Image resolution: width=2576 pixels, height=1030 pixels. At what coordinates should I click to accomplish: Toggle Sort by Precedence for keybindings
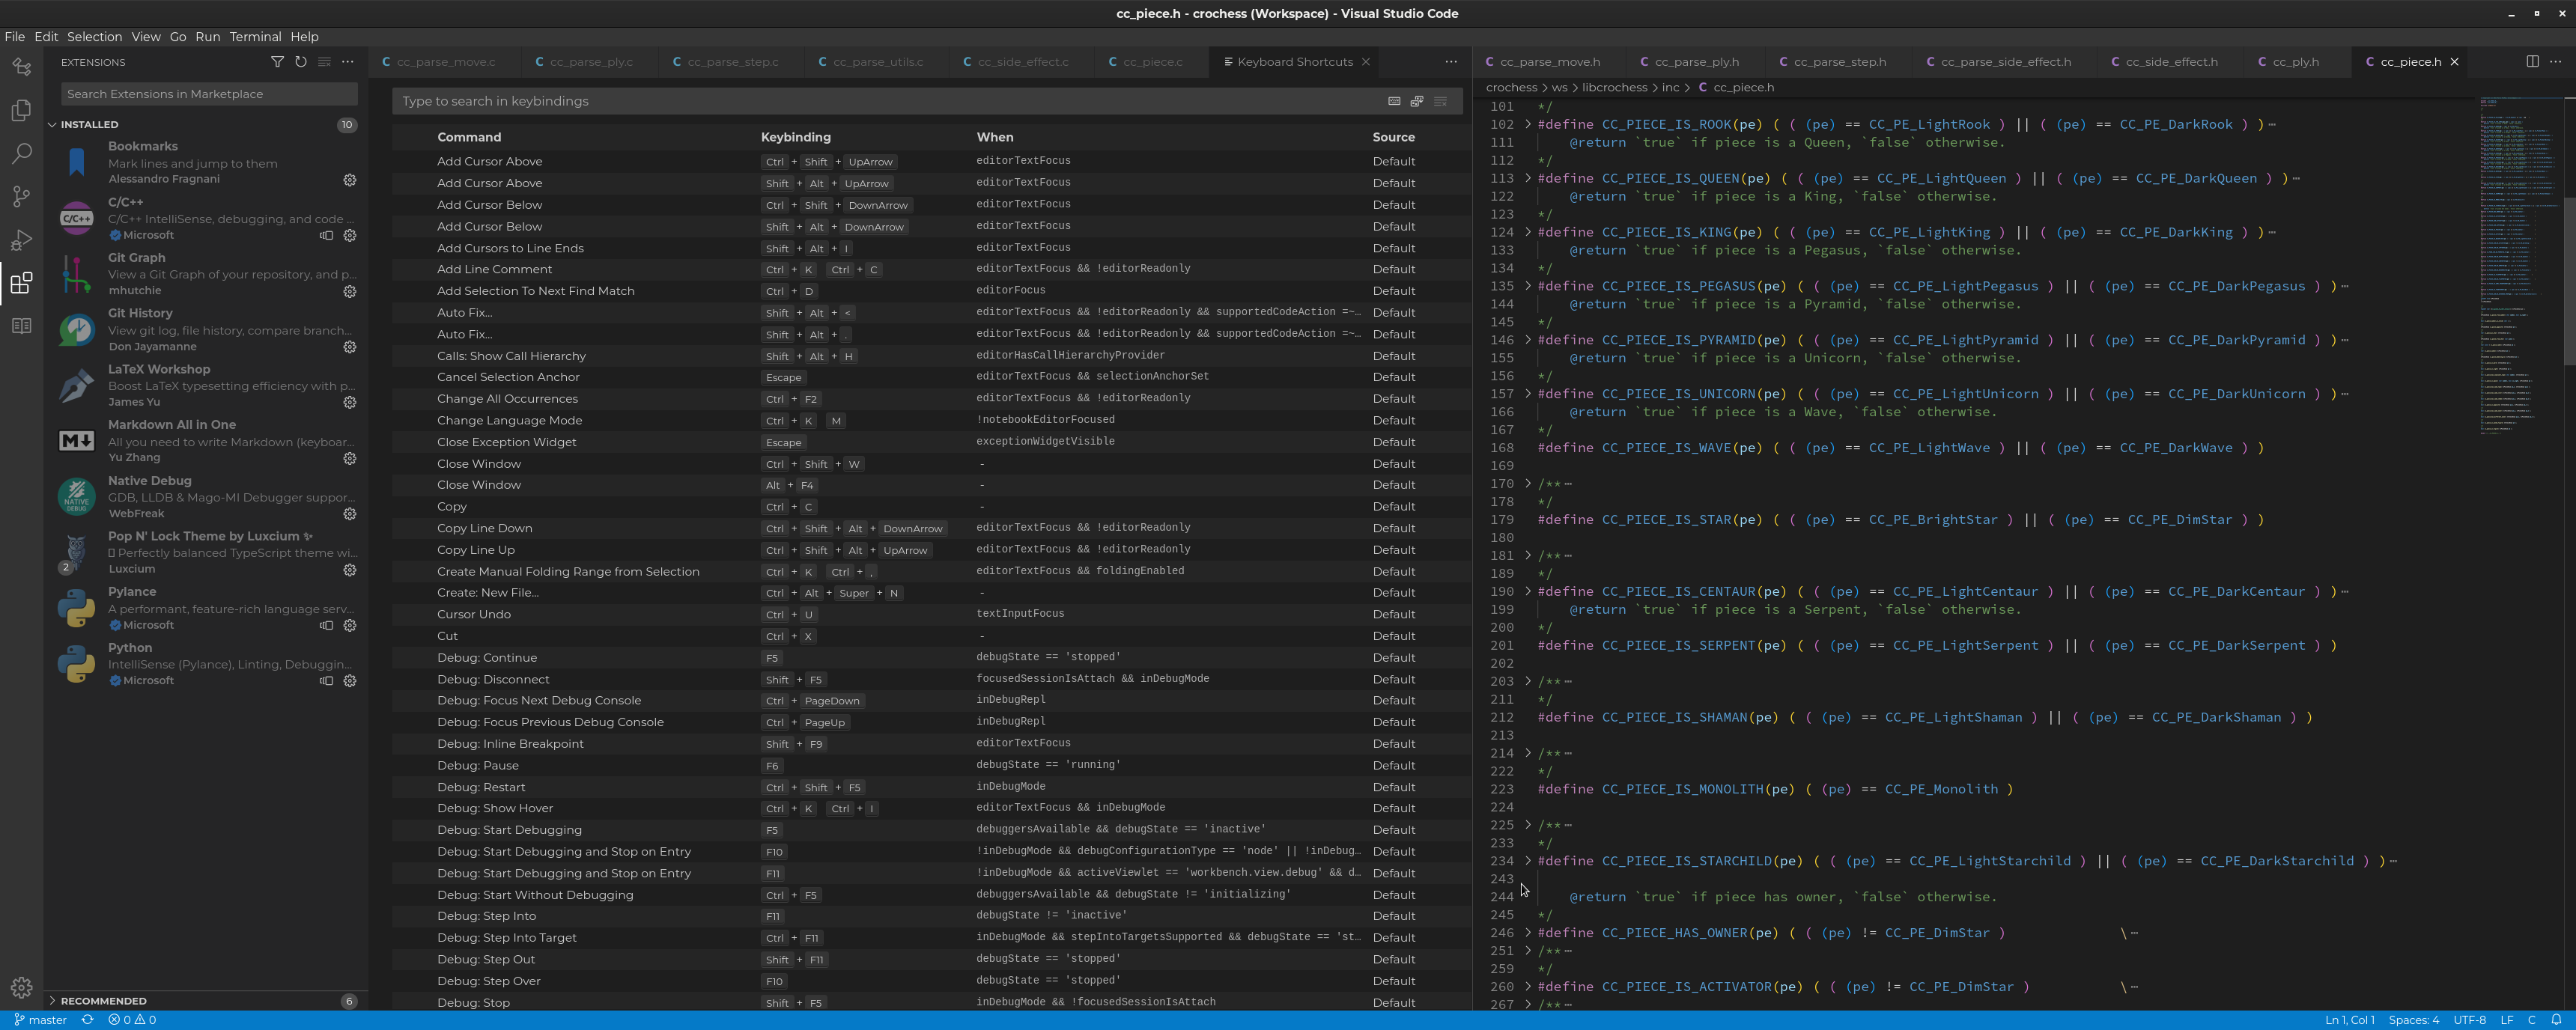tap(1417, 101)
